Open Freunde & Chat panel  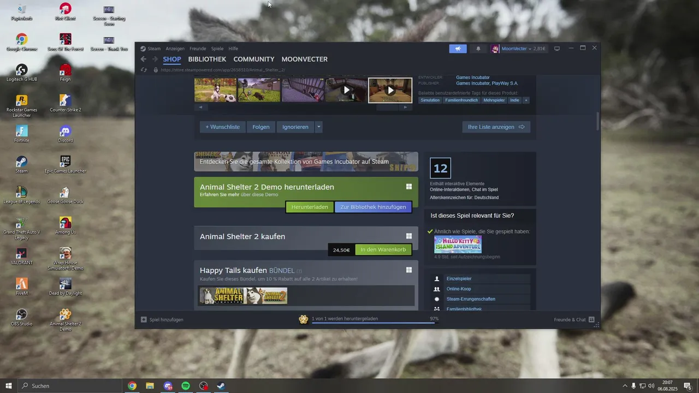pyautogui.click(x=574, y=319)
